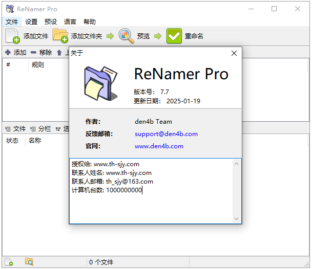312x269 pixels.
Task: Click the '0 个文件' status bar text
Action: (101, 262)
